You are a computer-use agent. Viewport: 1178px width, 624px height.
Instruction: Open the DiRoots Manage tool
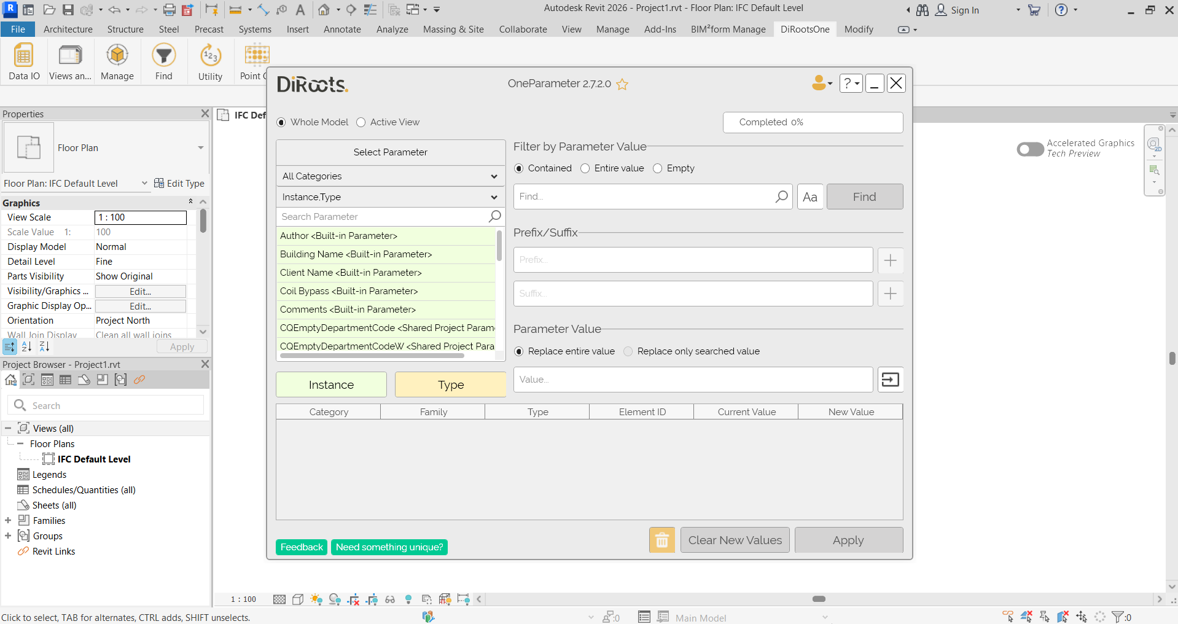[117, 62]
